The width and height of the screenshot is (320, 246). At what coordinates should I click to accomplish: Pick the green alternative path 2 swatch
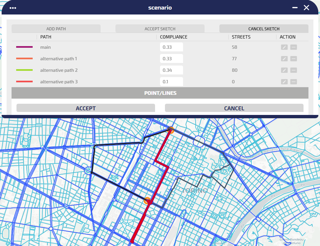pos(24,70)
